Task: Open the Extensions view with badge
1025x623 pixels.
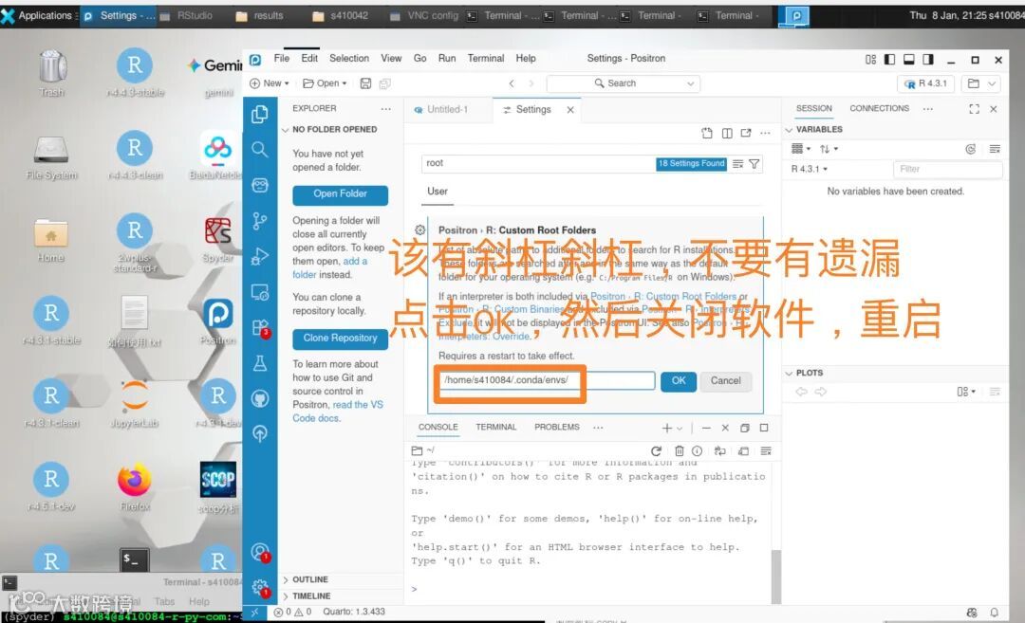Action: pyautogui.click(x=260, y=327)
